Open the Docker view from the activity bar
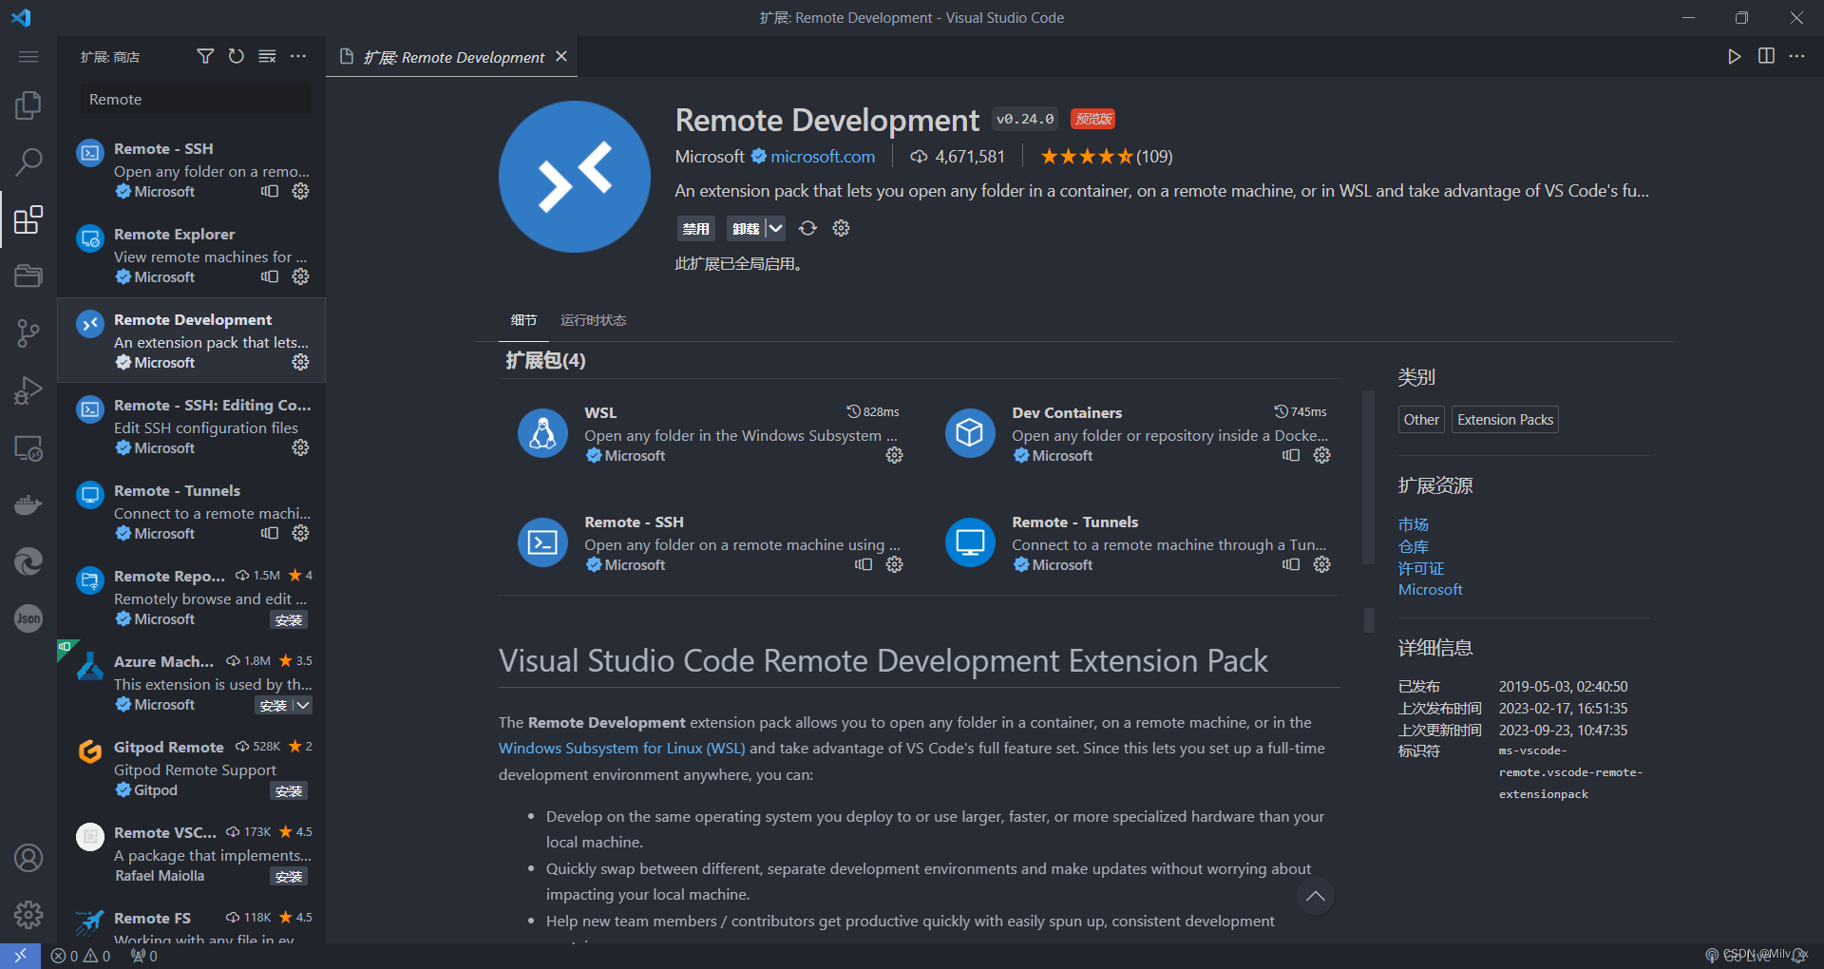This screenshot has width=1824, height=969. click(x=28, y=503)
